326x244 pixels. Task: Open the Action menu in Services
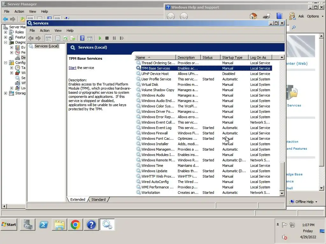[x=45, y=30]
